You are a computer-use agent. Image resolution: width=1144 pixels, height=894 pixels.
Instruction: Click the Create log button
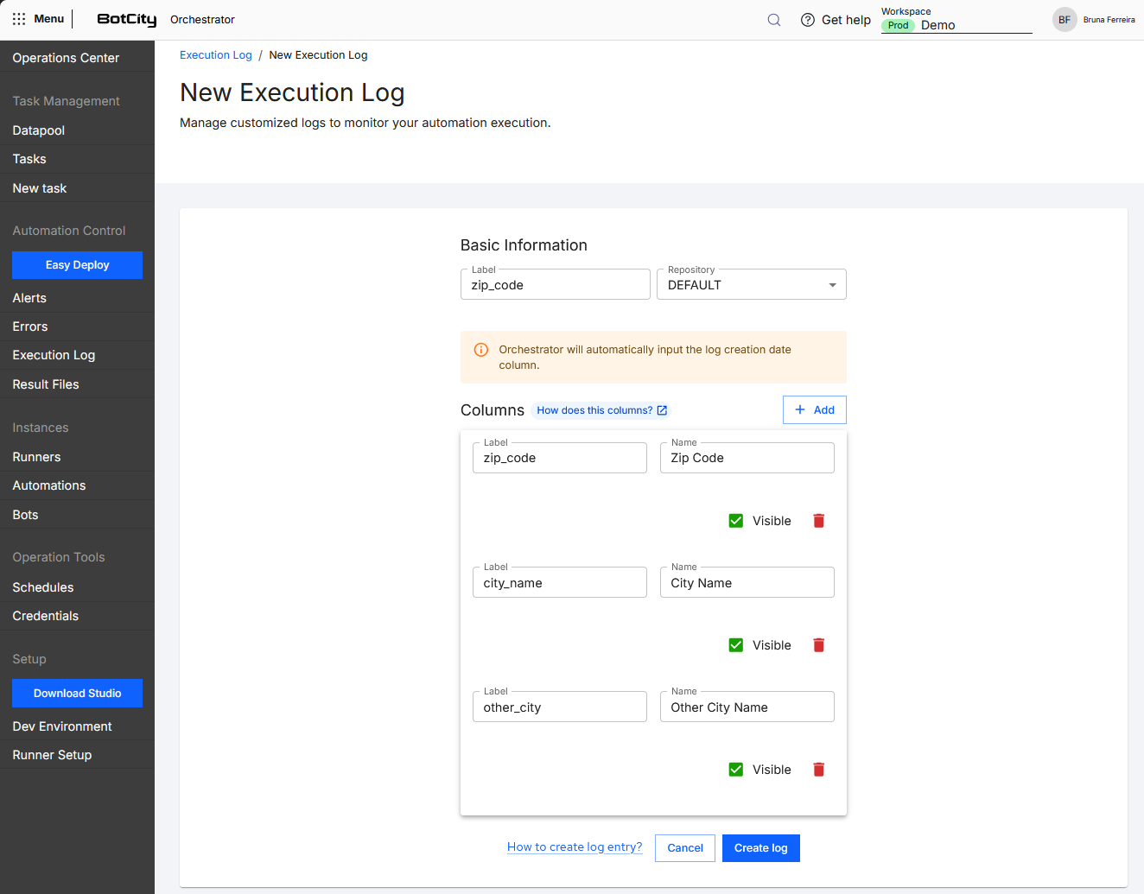[x=761, y=848]
